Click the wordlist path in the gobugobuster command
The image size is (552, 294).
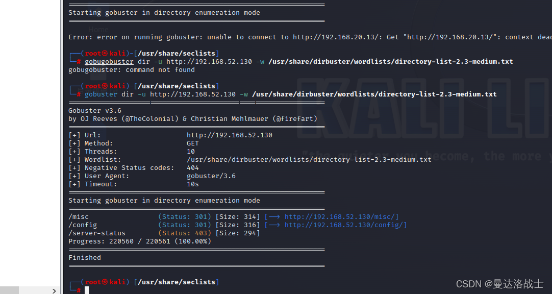click(391, 62)
